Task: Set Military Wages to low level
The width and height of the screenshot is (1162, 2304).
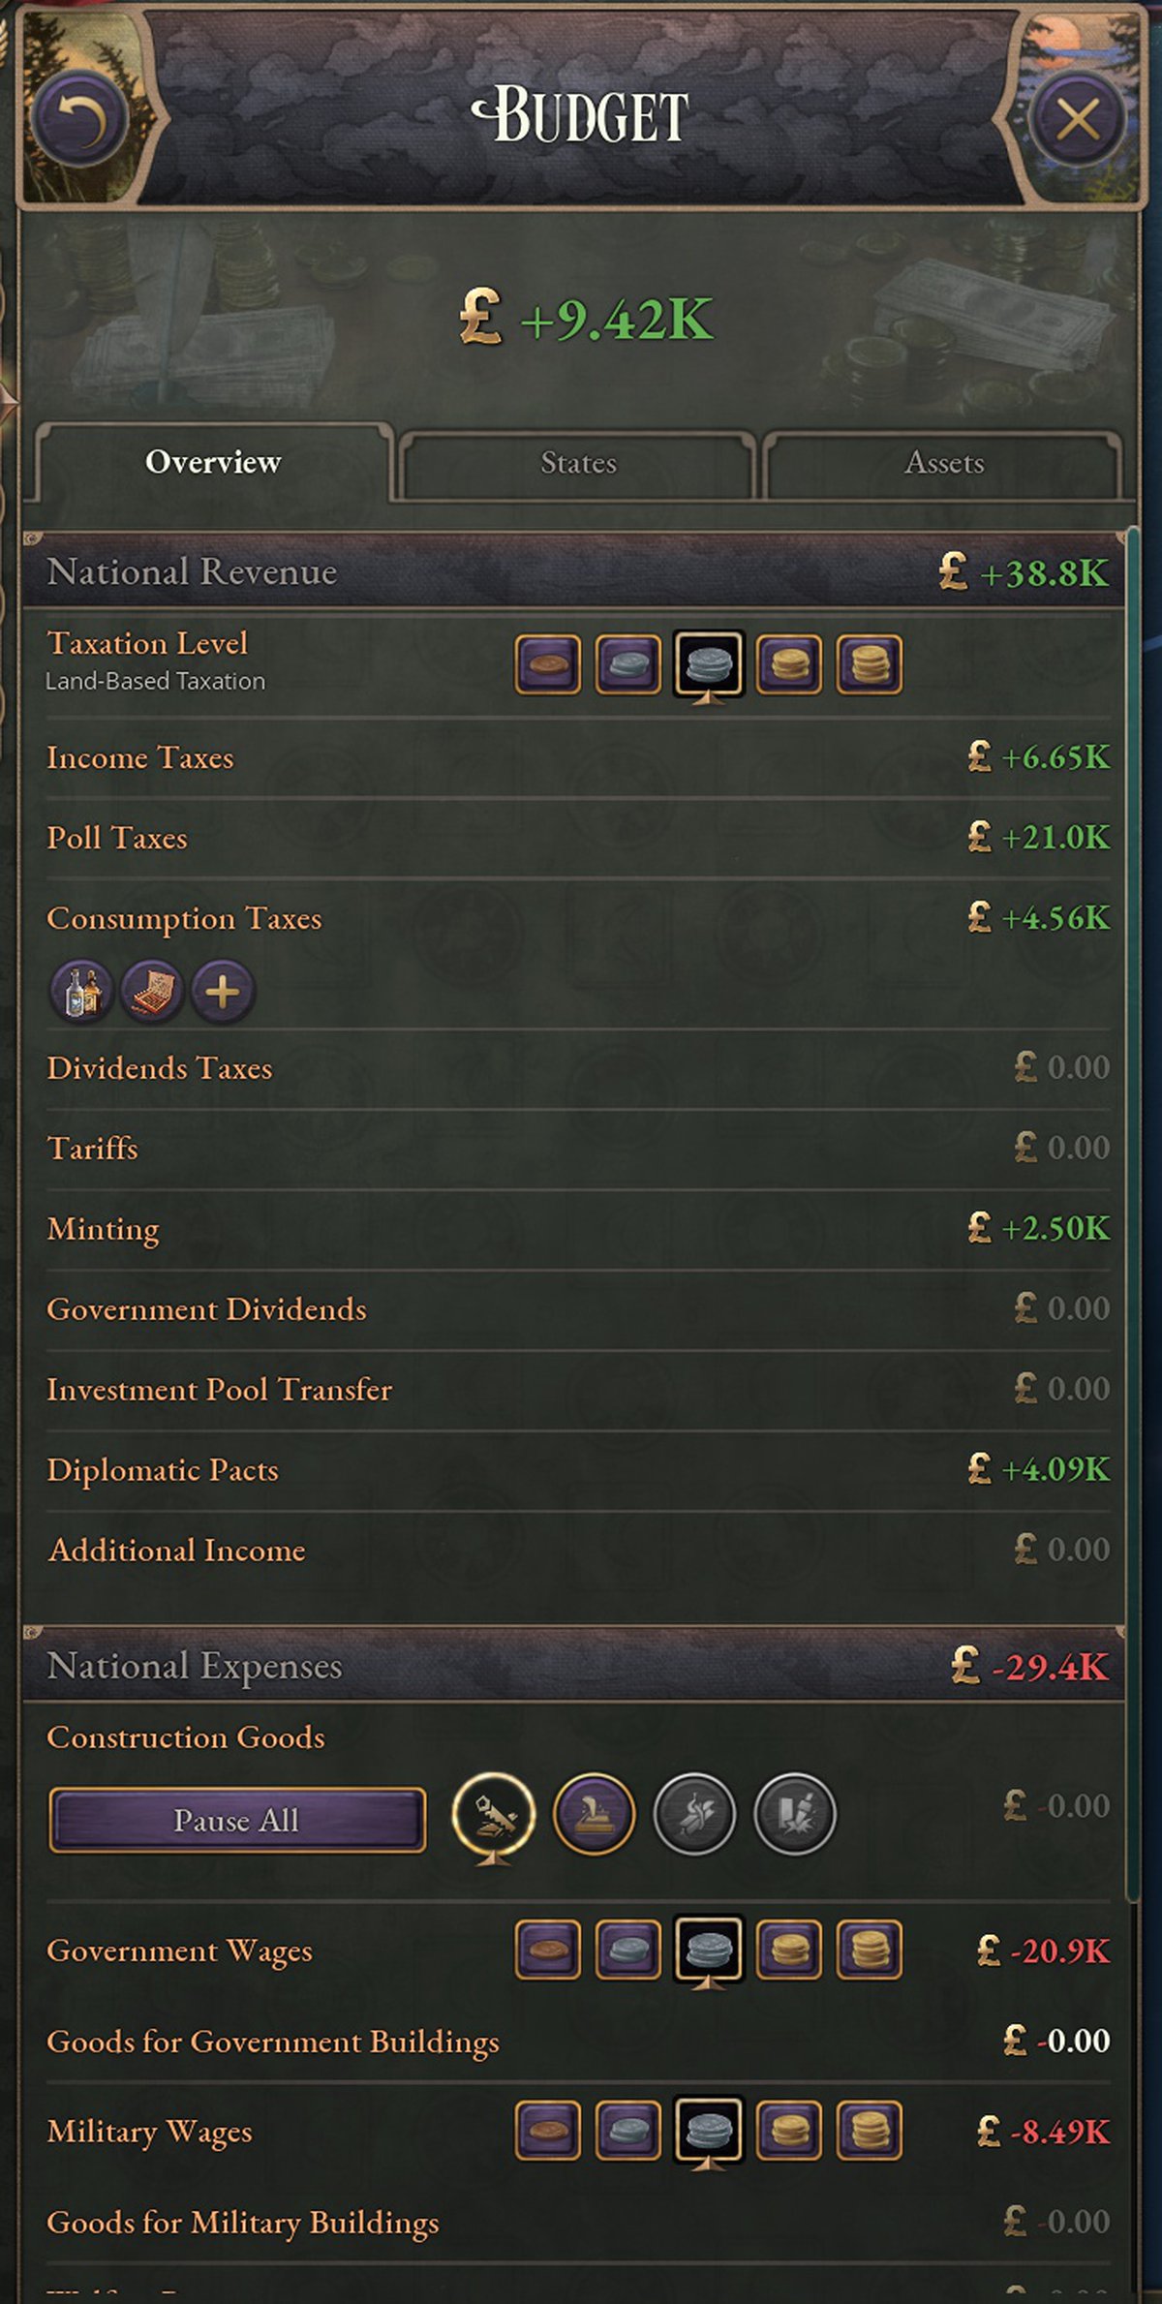Action: pos(628,2130)
